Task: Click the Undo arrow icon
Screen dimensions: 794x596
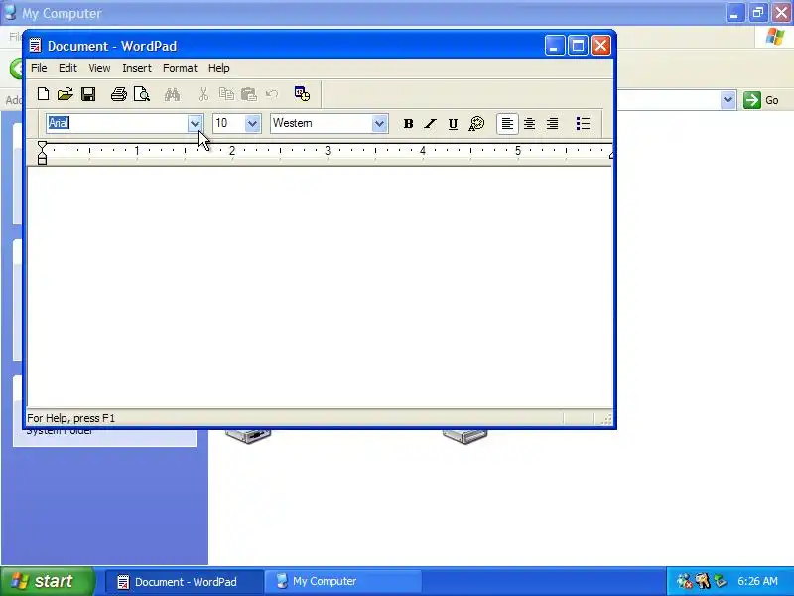Action: pyautogui.click(x=272, y=94)
